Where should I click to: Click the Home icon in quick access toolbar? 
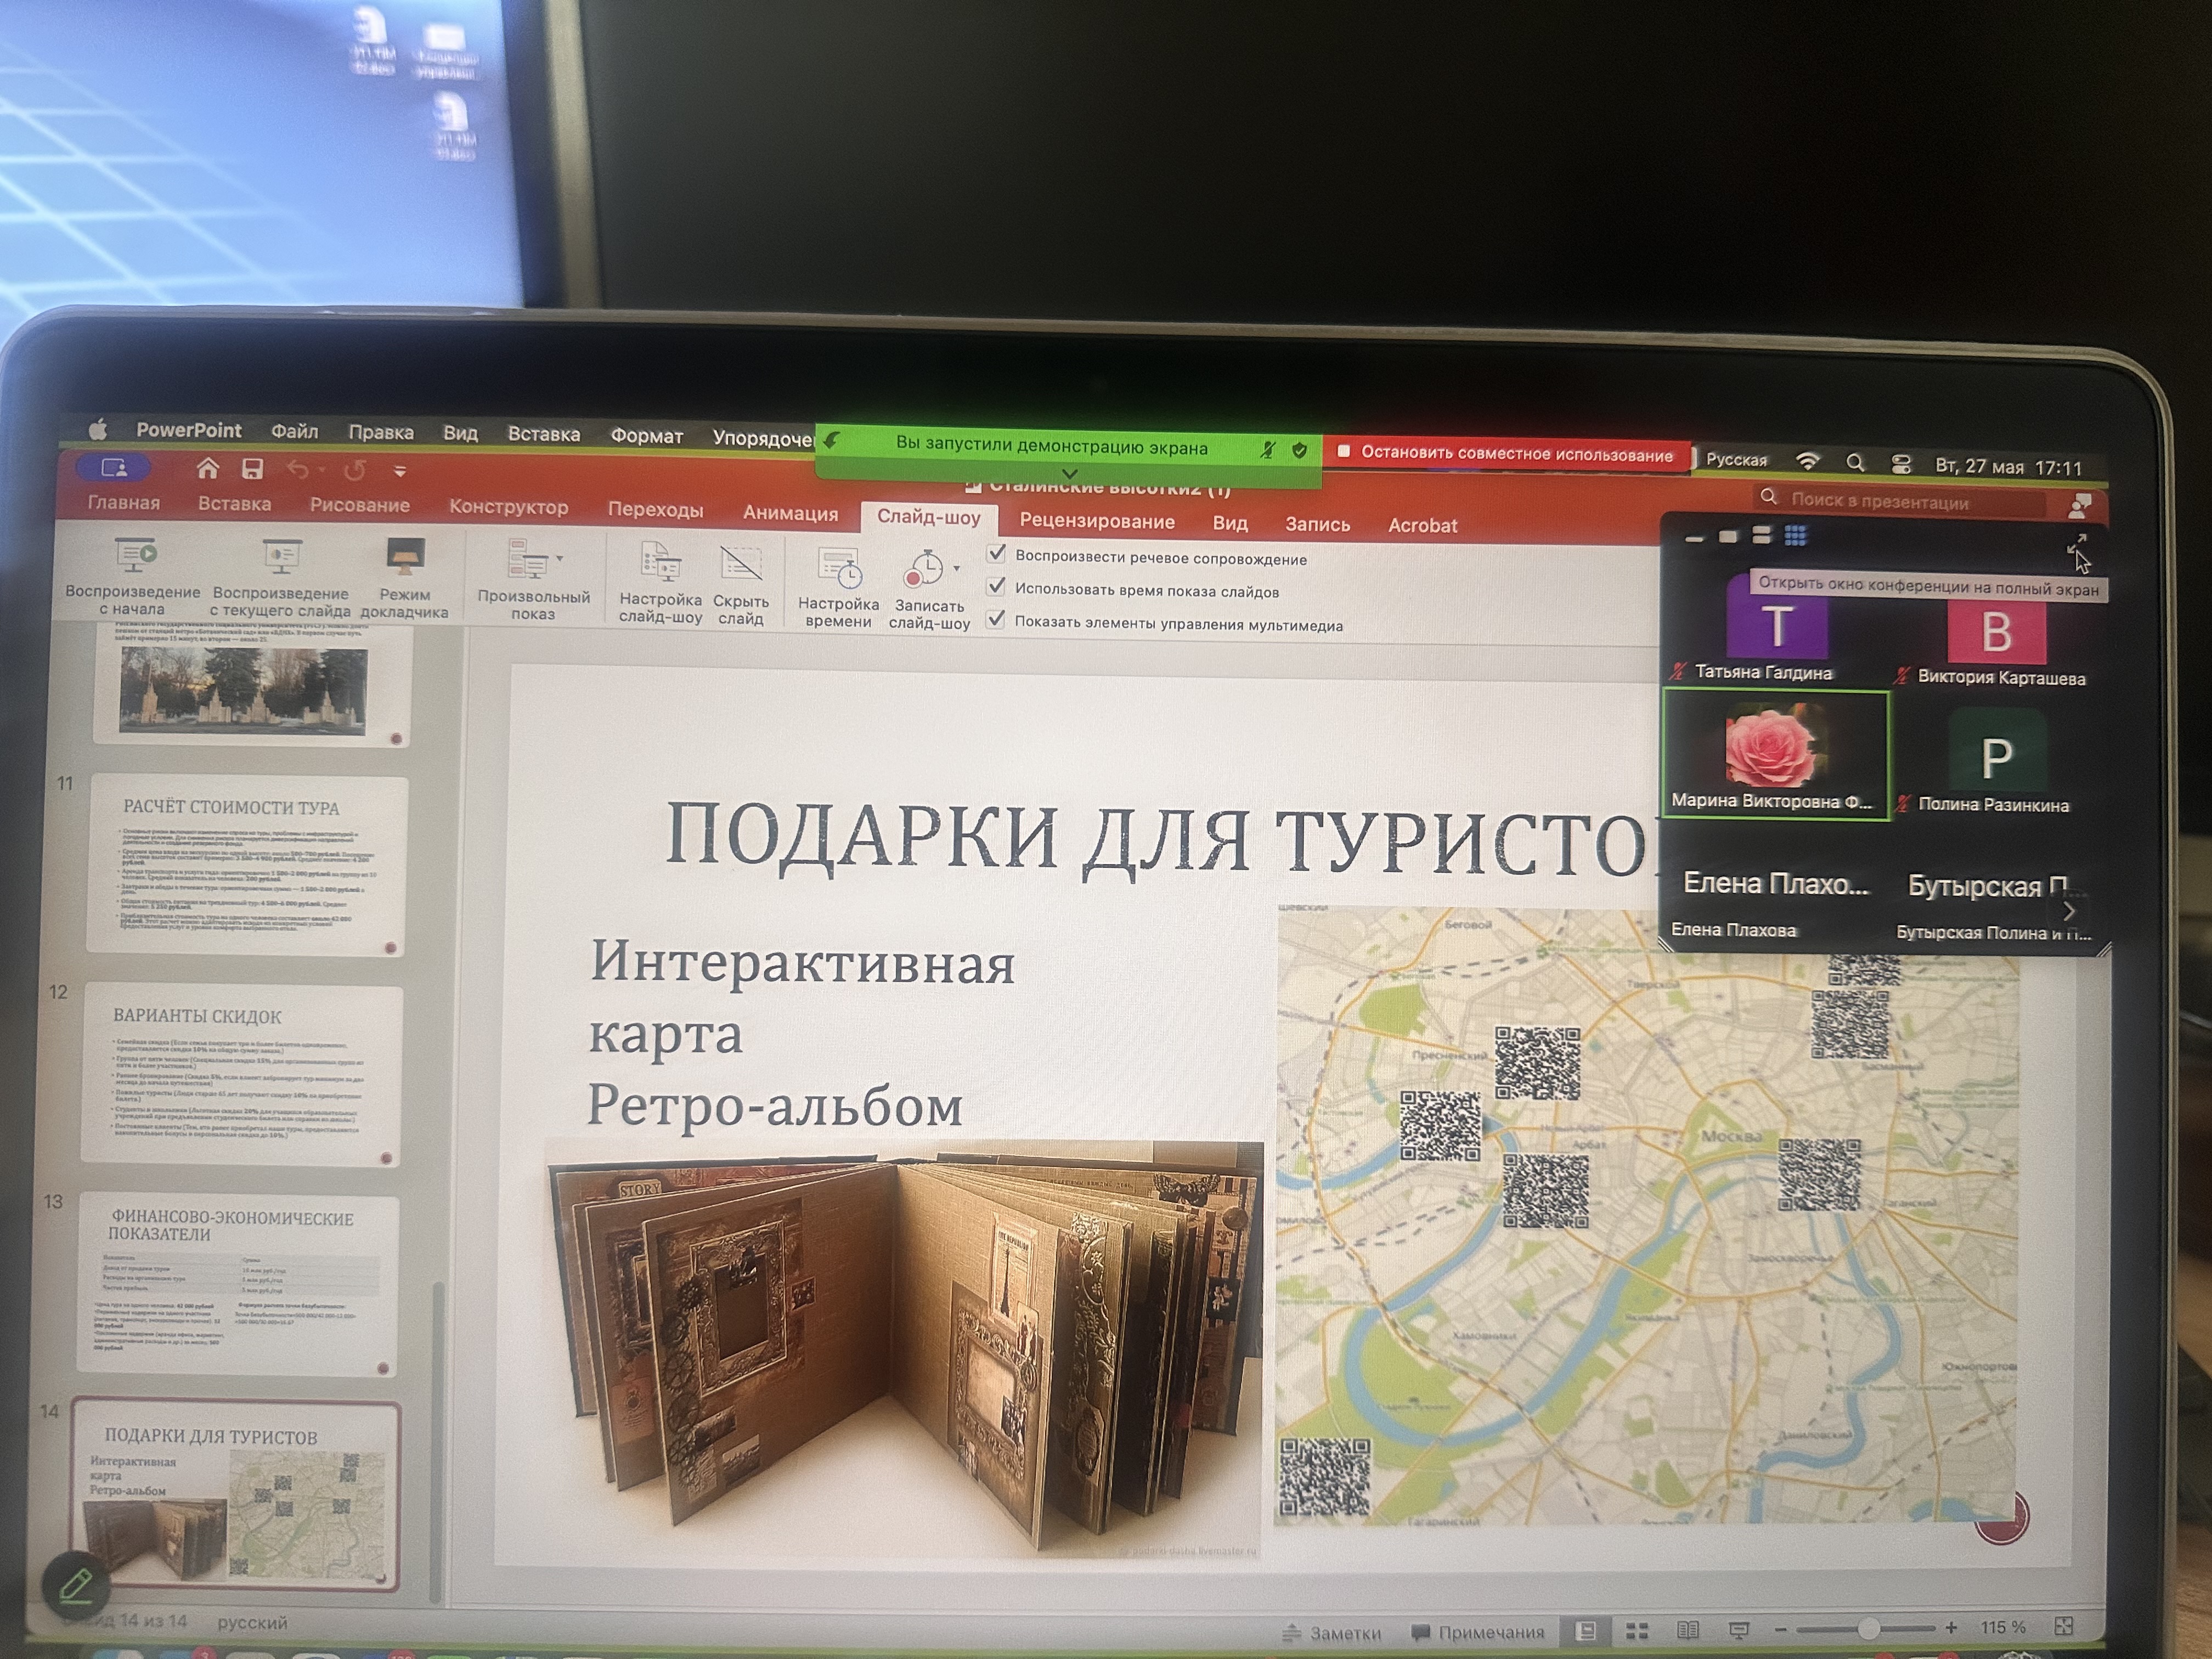207,468
